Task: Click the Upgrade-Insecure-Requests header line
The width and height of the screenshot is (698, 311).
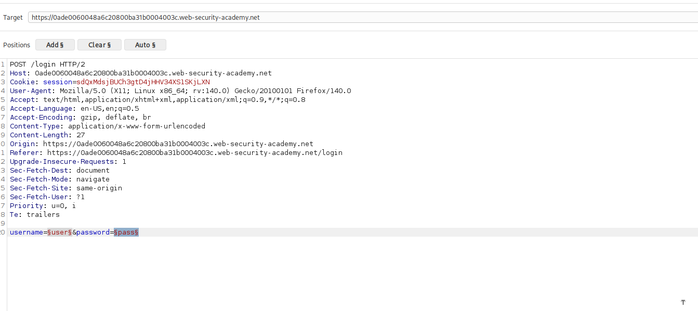Action: tap(68, 162)
